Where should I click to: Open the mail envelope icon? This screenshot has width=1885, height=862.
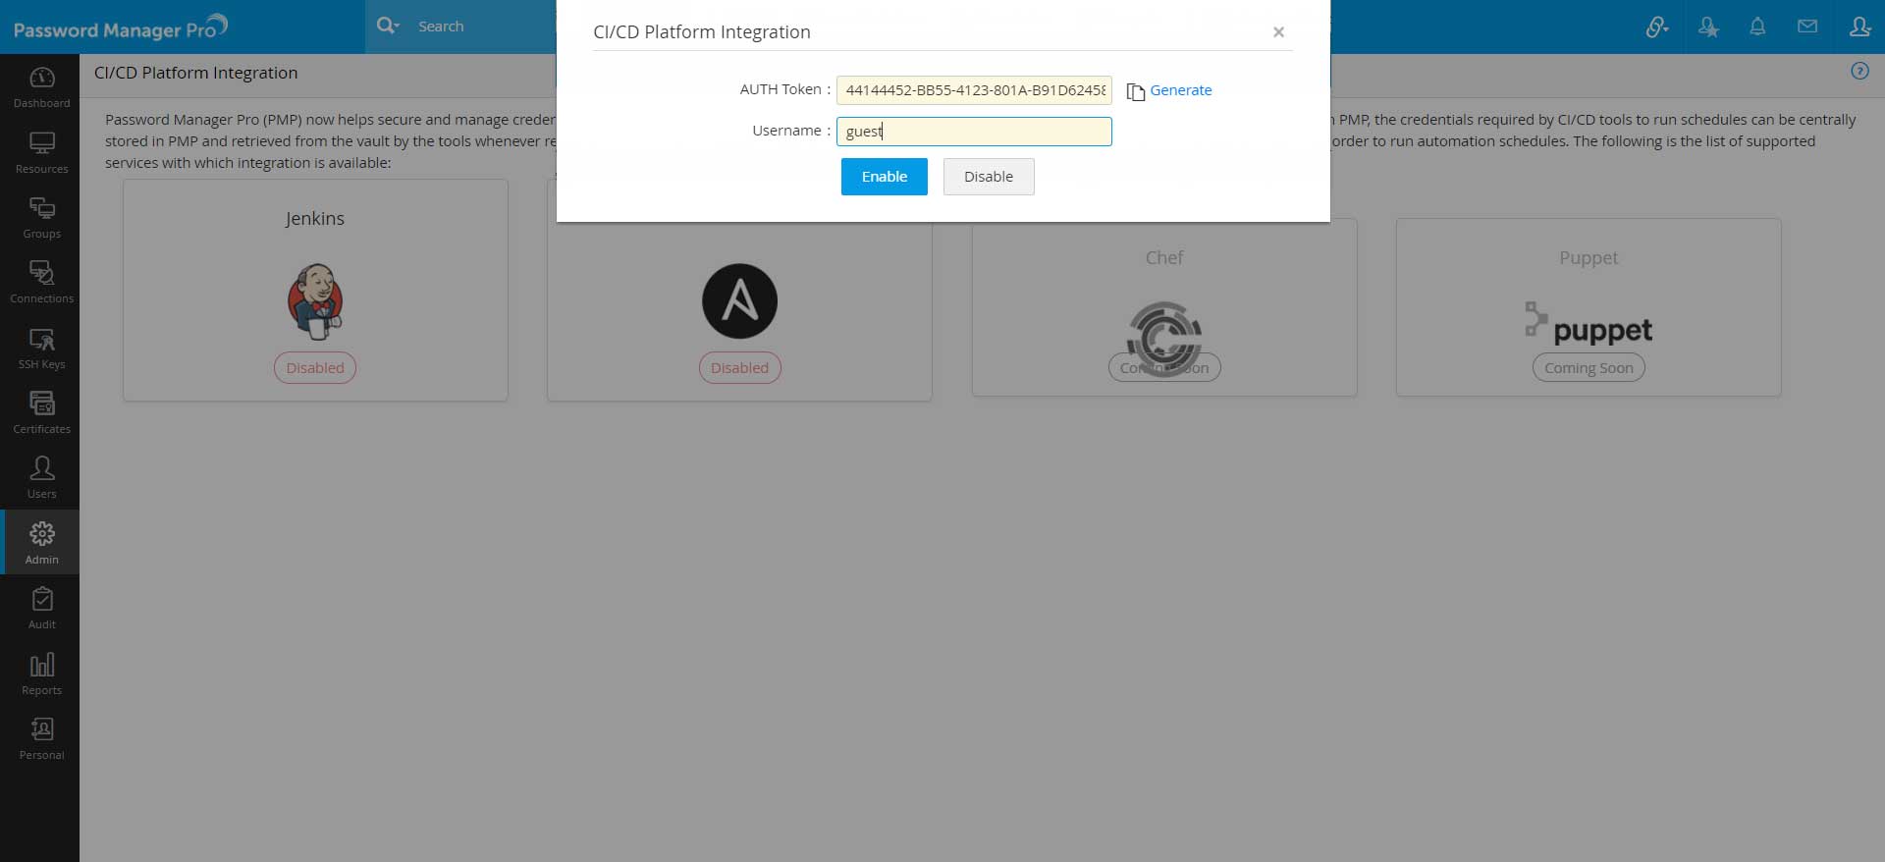1807,27
